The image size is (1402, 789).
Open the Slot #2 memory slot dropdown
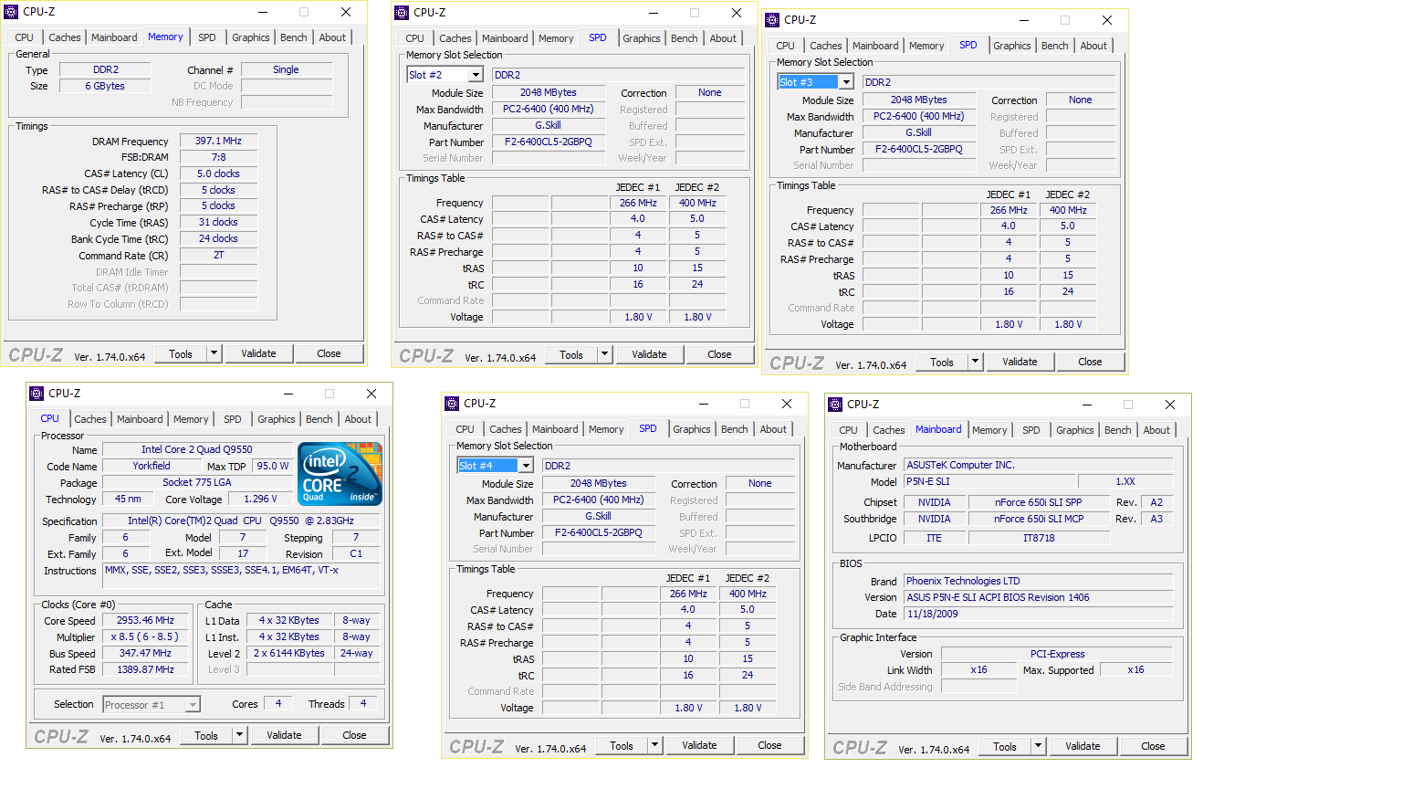476,75
